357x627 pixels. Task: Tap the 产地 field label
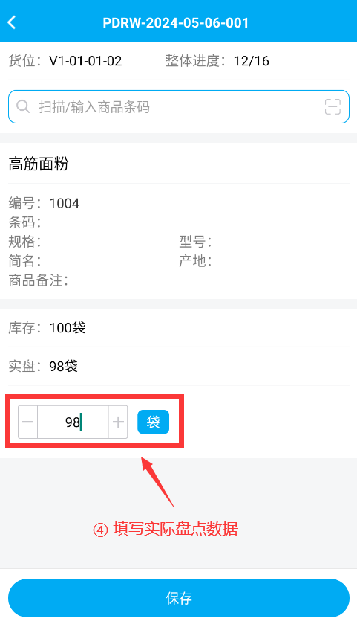coord(195,261)
